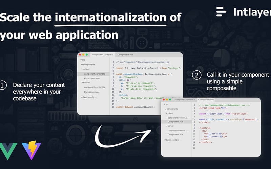Click the "export default componentContent;" line
The image size is (271, 169).
(x=135, y=107)
